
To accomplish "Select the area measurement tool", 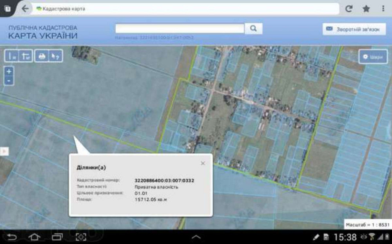I will point(26,56).
